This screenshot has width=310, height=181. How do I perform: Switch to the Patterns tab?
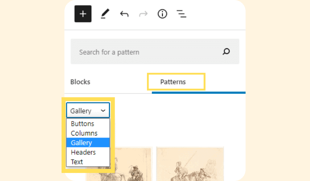pos(173,82)
